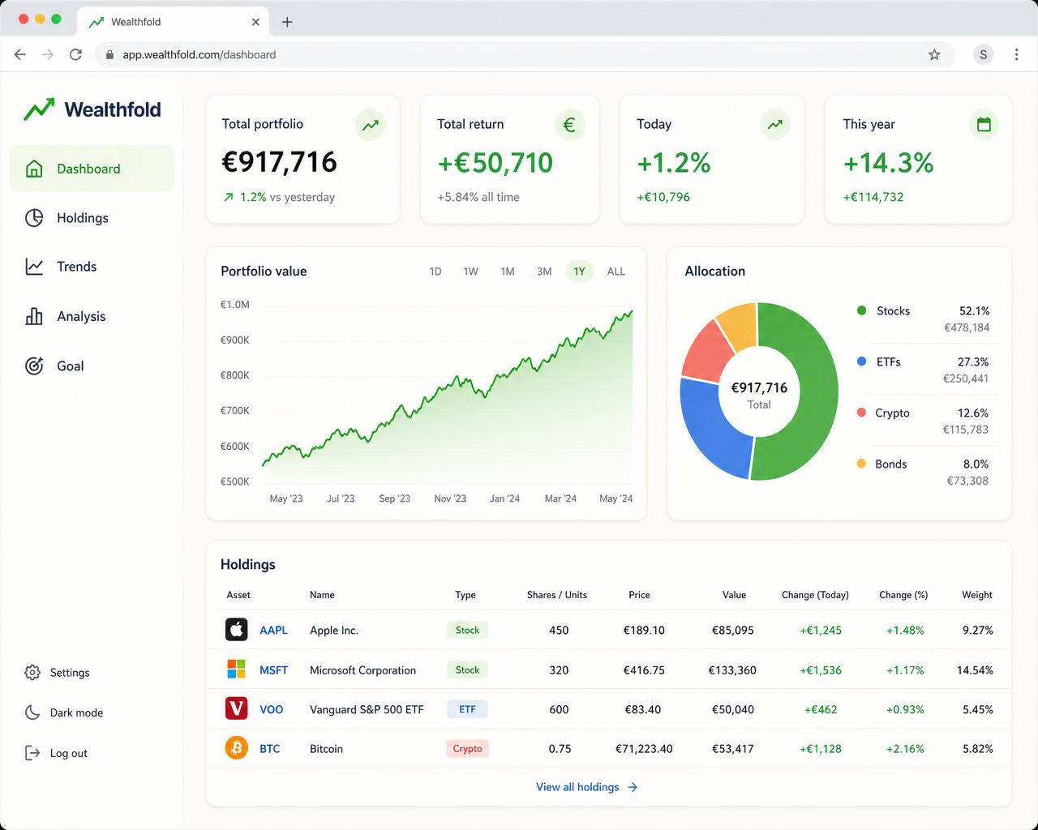
Task: Open Holdings pie-chart icon in sidebar
Action: click(x=34, y=218)
